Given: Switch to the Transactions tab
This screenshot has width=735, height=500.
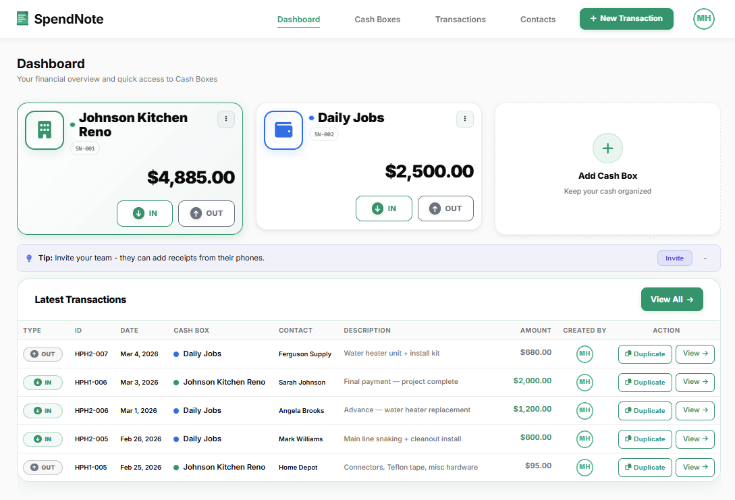Looking at the screenshot, I should tap(460, 19).
